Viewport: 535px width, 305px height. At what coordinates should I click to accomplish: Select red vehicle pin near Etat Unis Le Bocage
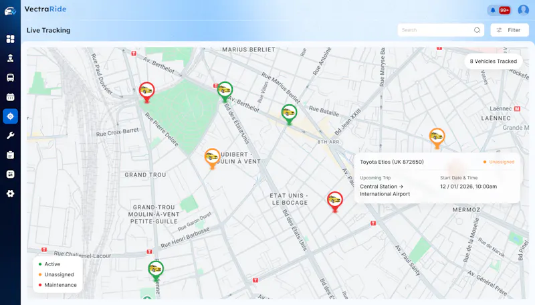coord(335,201)
